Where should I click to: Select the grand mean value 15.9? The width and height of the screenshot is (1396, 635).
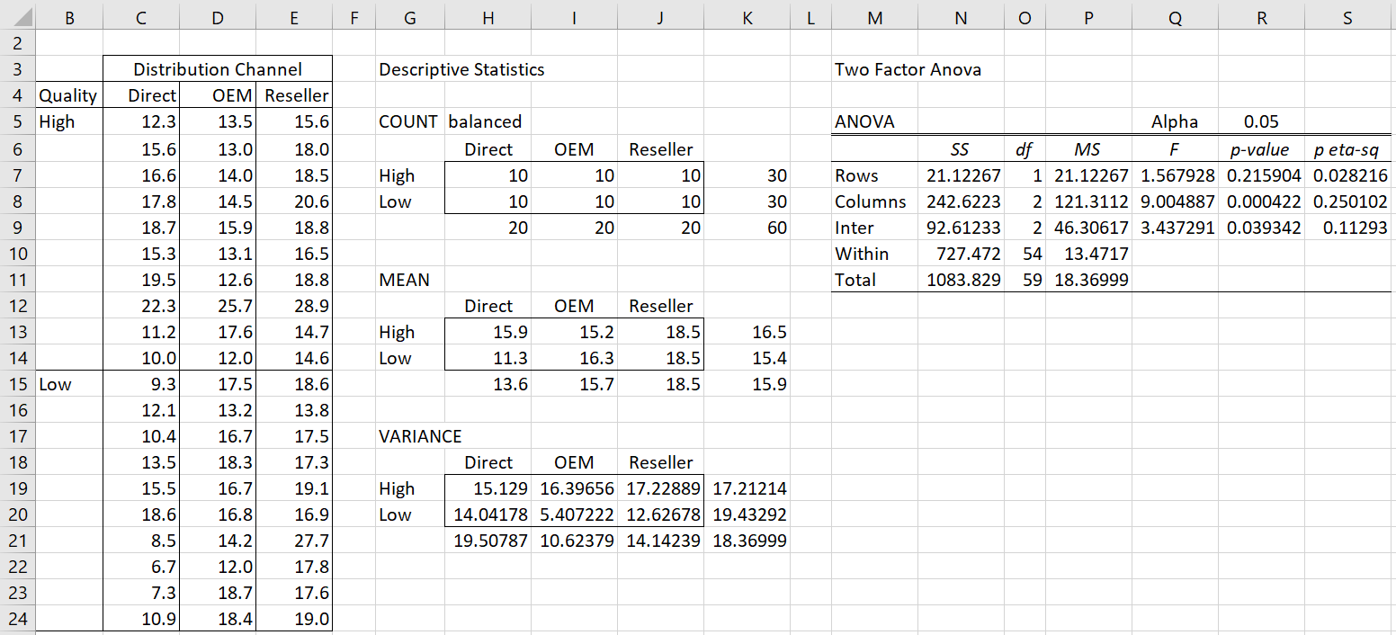(747, 384)
